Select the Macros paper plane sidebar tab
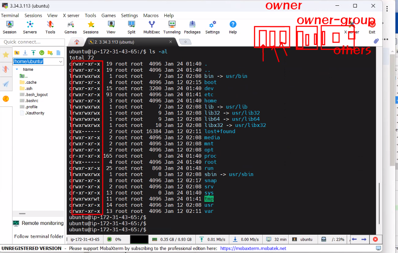 (x=6, y=84)
